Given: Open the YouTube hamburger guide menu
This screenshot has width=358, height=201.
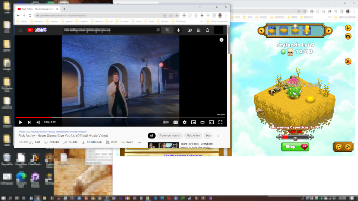Looking at the screenshot, I should (x=21, y=30).
